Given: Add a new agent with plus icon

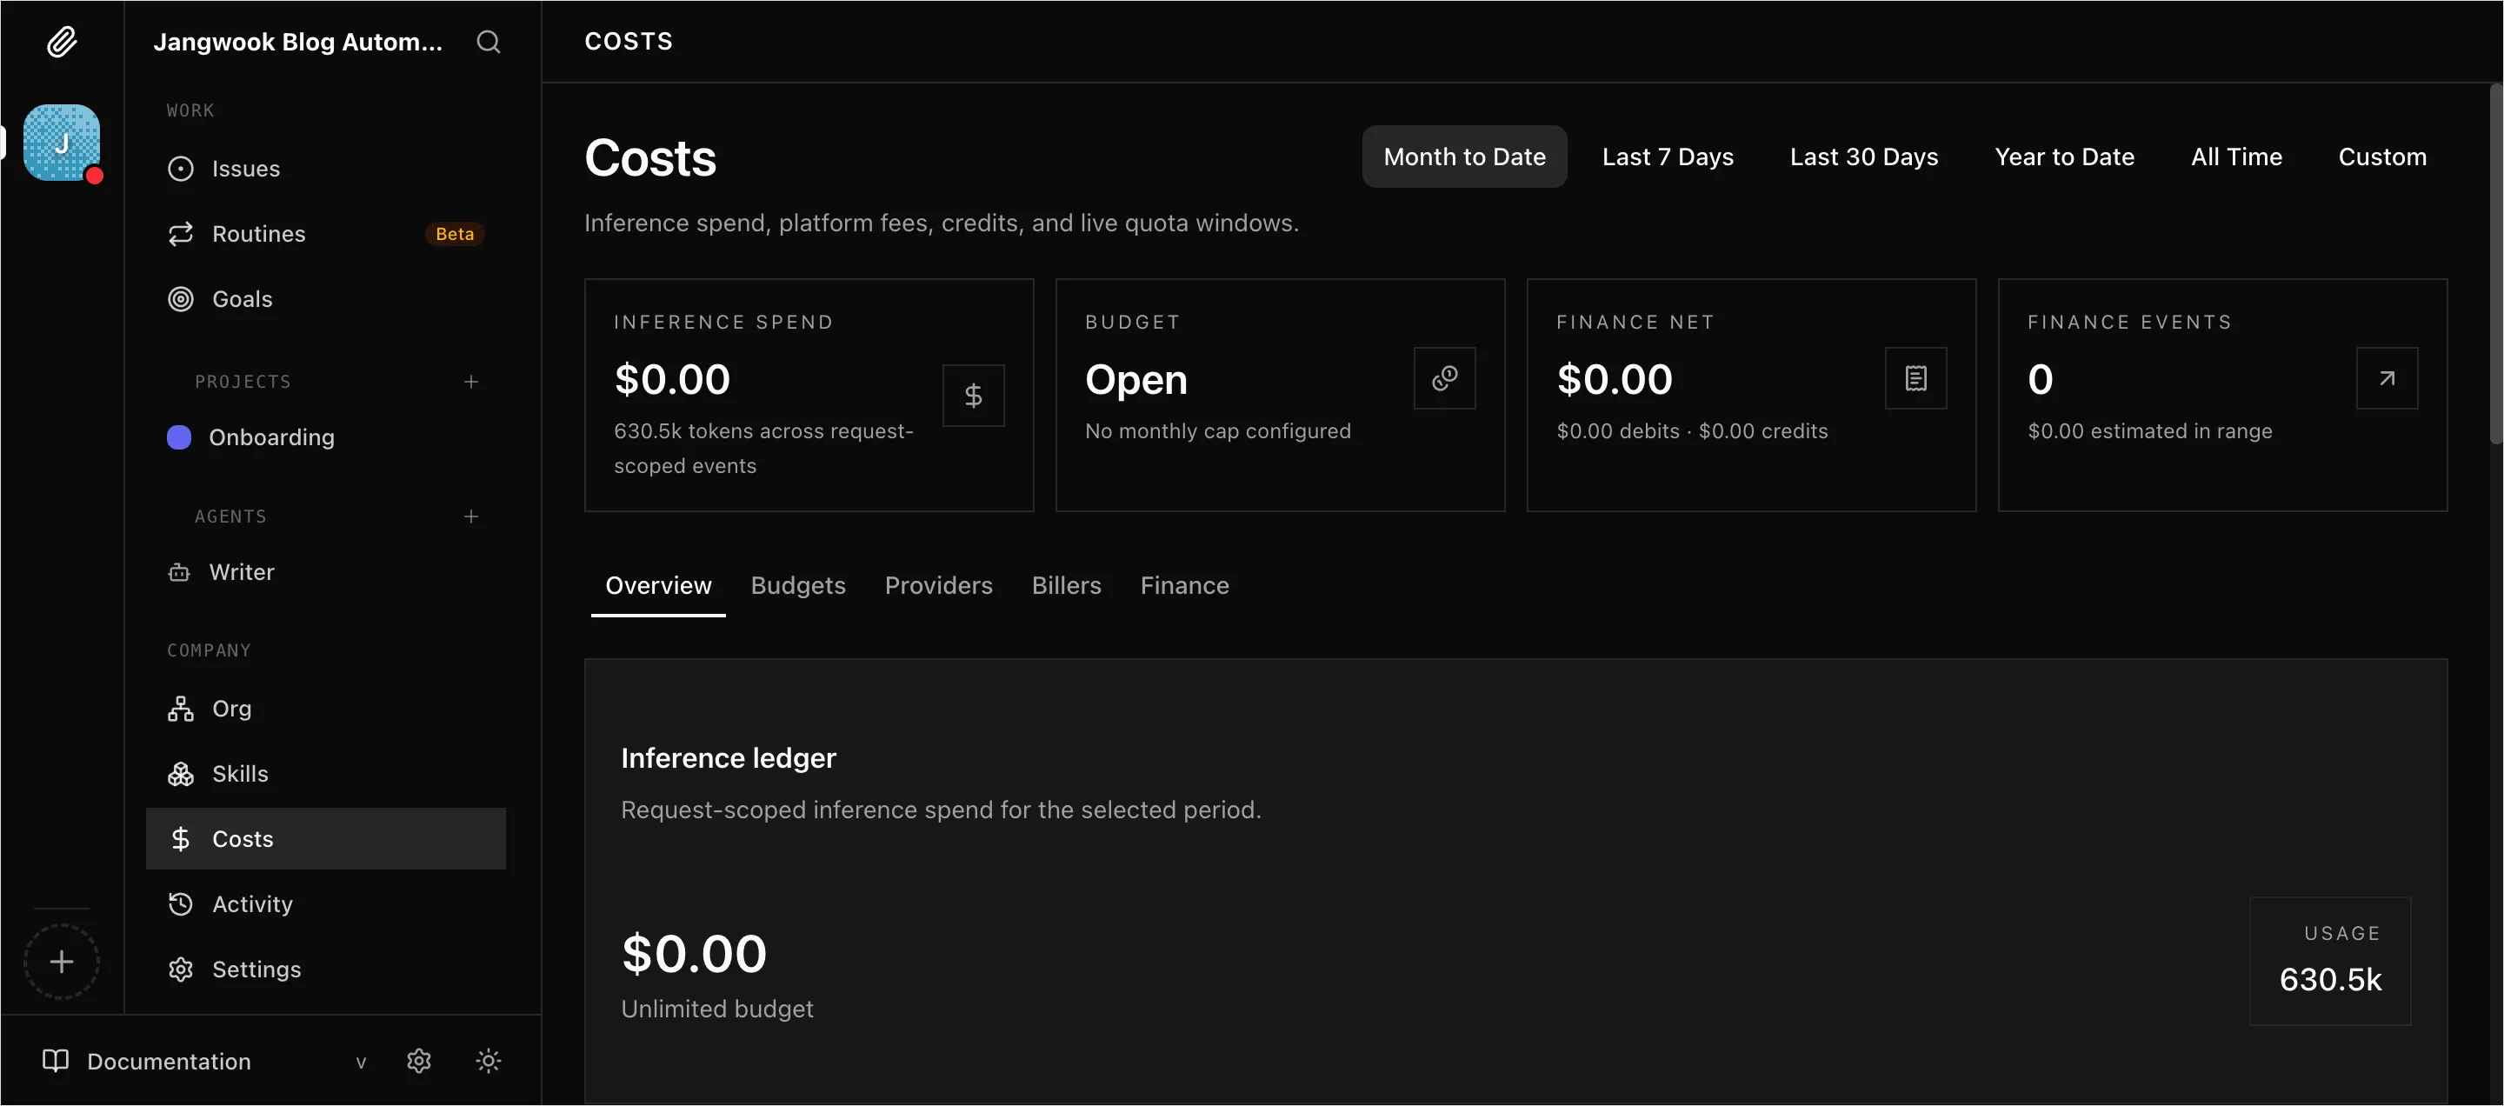Looking at the screenshot, I should (x=471, y=516).
